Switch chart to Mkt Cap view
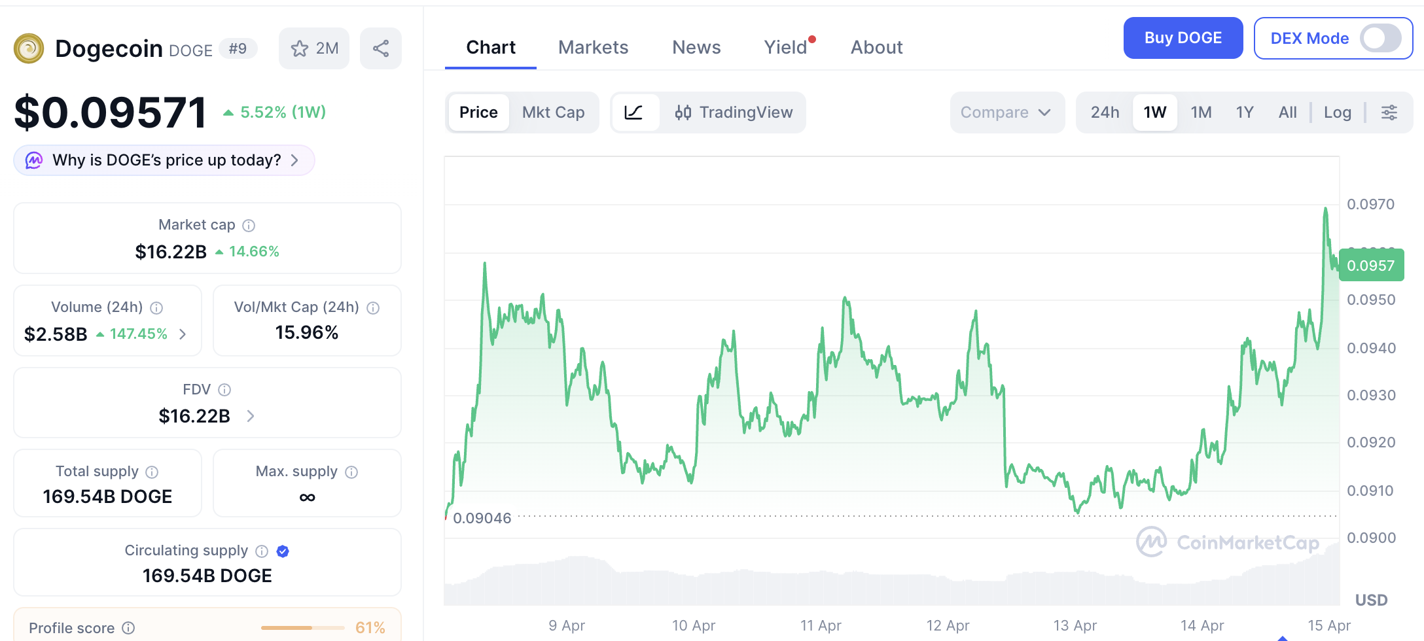The height and width of the screenshot is (641, 1424). pos(554,113)
